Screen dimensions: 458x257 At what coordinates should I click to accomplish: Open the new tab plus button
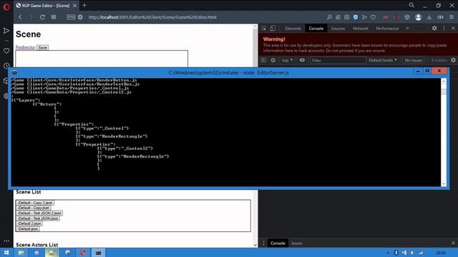(84, 5)
